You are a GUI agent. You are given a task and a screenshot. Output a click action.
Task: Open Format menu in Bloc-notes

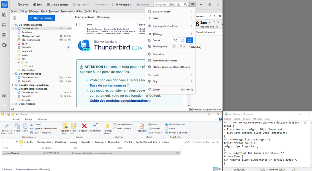pyautogui.click(x=246, y=119)
